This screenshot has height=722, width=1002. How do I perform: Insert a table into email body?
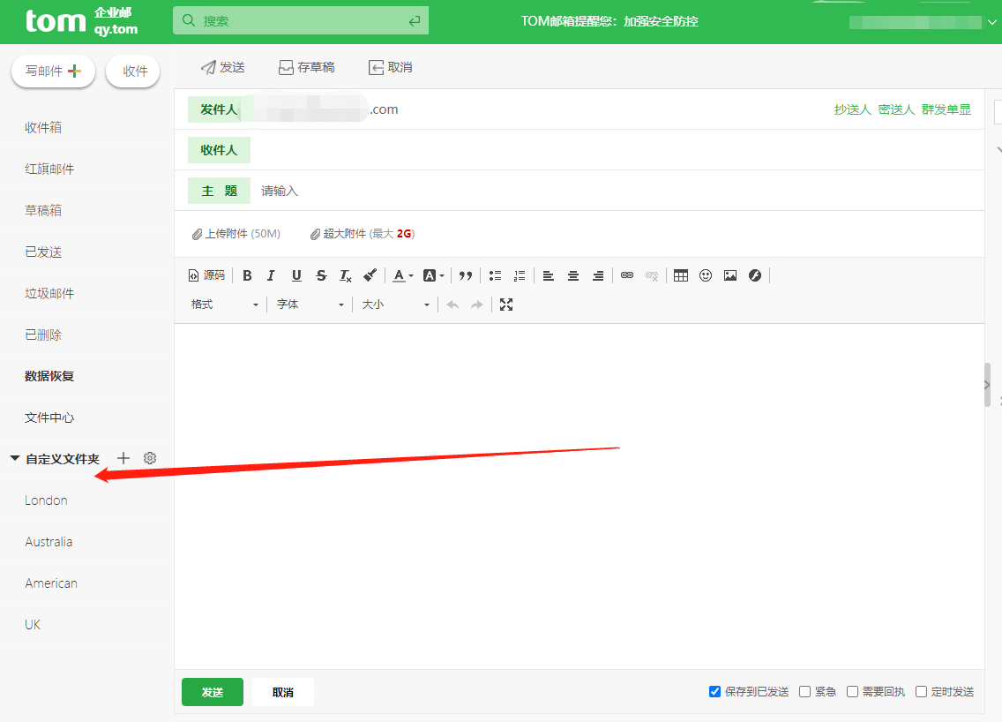click(x=680, y=275)
